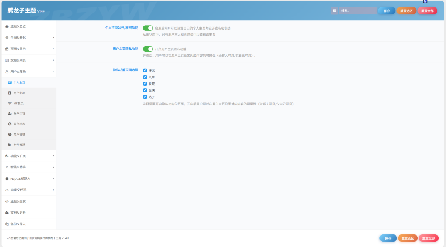Click the 用户管理 group icon
This screenshot has width=446, height=247.
10,135
